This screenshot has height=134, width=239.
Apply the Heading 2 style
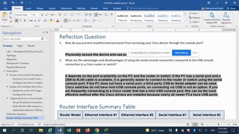(163, 18)
